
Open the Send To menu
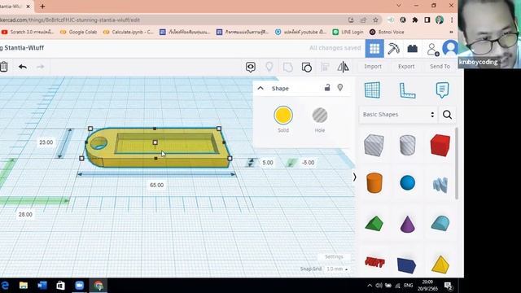point(440,67)
